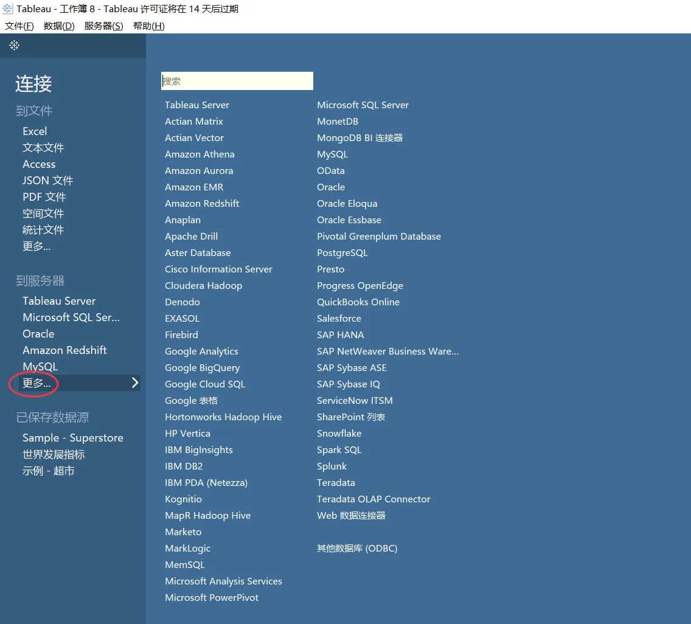Viewport: 691px width, 624px height.
Task: Choose Marketo connector
Action: pyautogui.click(x=183, y=532)
